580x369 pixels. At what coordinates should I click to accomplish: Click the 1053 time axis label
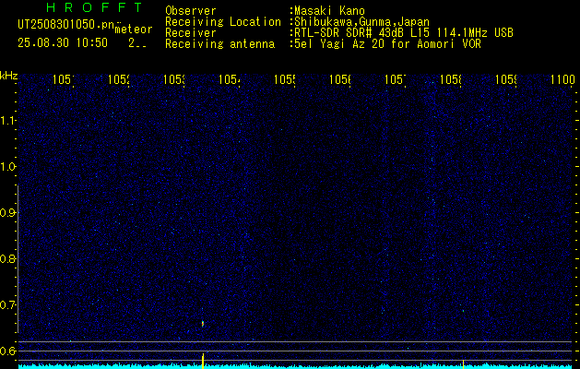click(174, 79)
